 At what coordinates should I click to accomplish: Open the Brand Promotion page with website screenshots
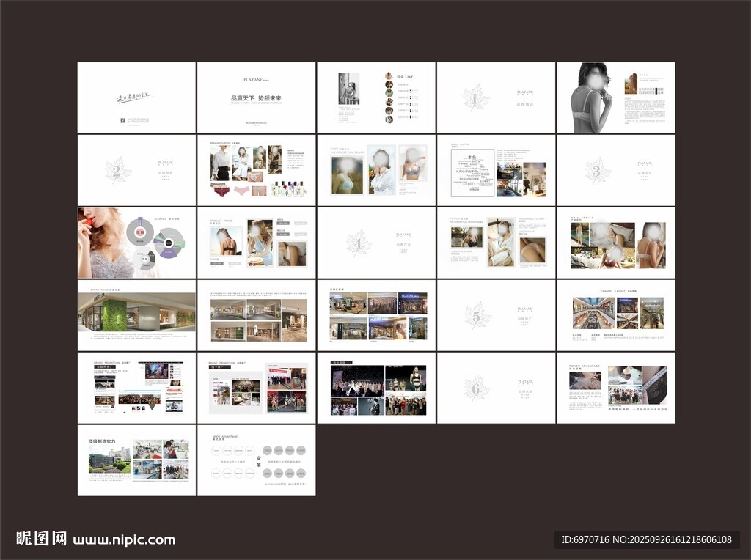point(136,388)
